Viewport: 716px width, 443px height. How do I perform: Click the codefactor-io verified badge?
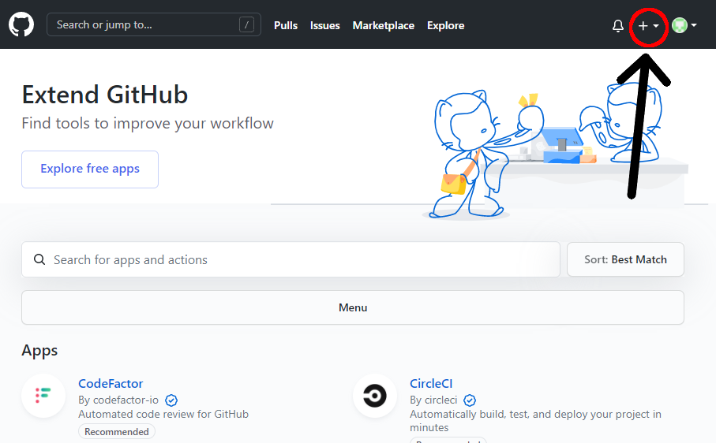point(171,400)
